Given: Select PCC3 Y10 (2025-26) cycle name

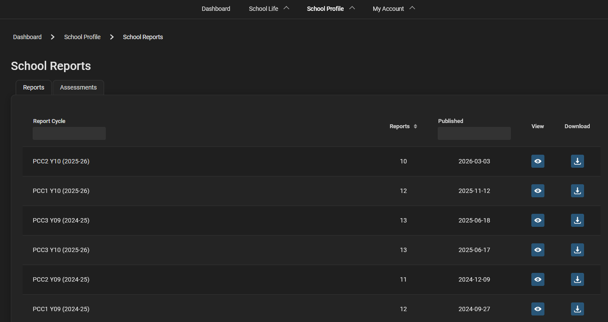Looking at the screenshot, I should (x=61, y=250).
